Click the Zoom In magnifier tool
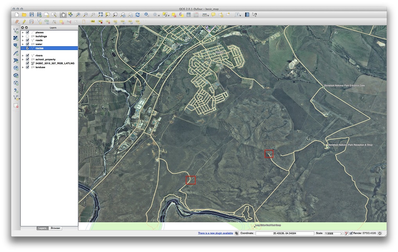Screen dimensions: 398x252 [x=79, y=14]
